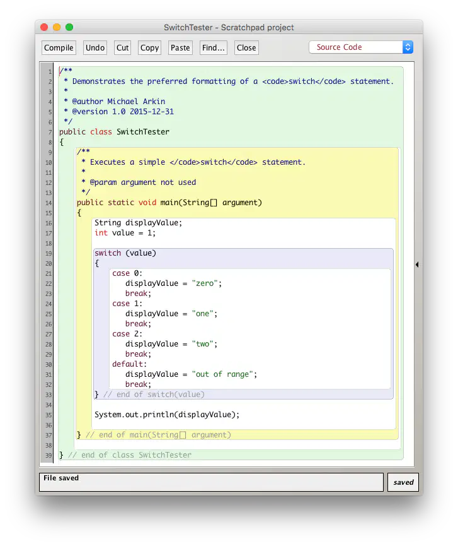Click the 'case 1:' label
458x546 pixels.
click(x=127, y=303)
